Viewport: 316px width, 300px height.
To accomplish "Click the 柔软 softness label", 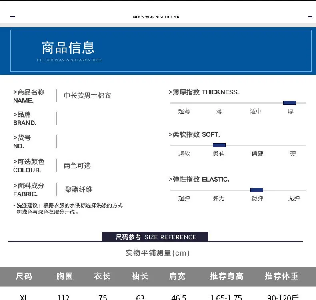I will [219, 154].
